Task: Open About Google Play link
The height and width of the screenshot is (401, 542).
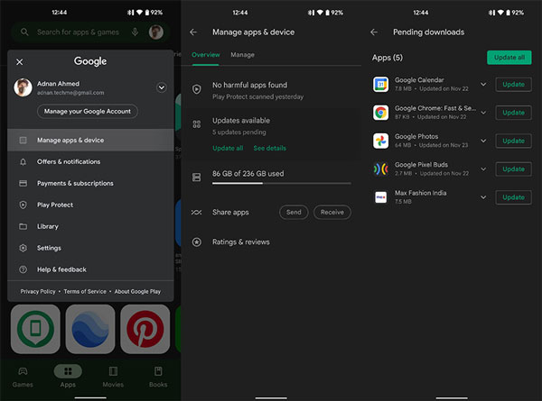Action: point(137,292)
